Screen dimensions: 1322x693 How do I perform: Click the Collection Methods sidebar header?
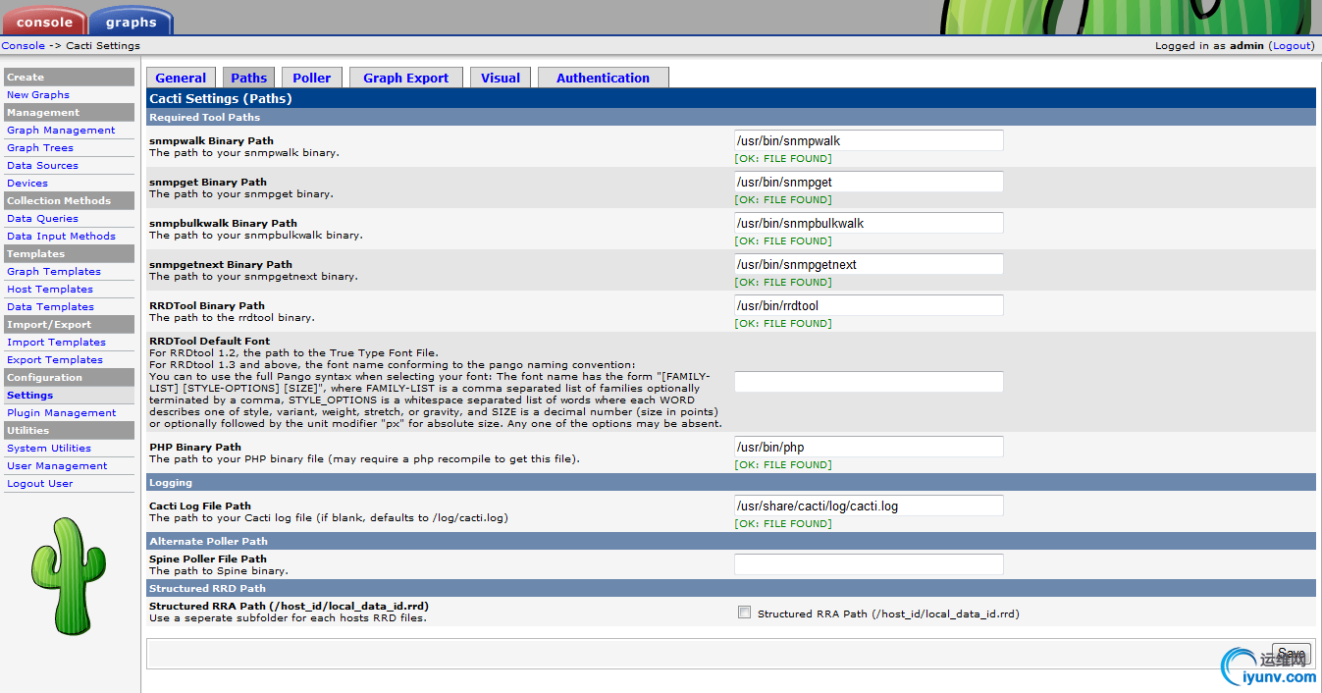click(x=69, y=201)
